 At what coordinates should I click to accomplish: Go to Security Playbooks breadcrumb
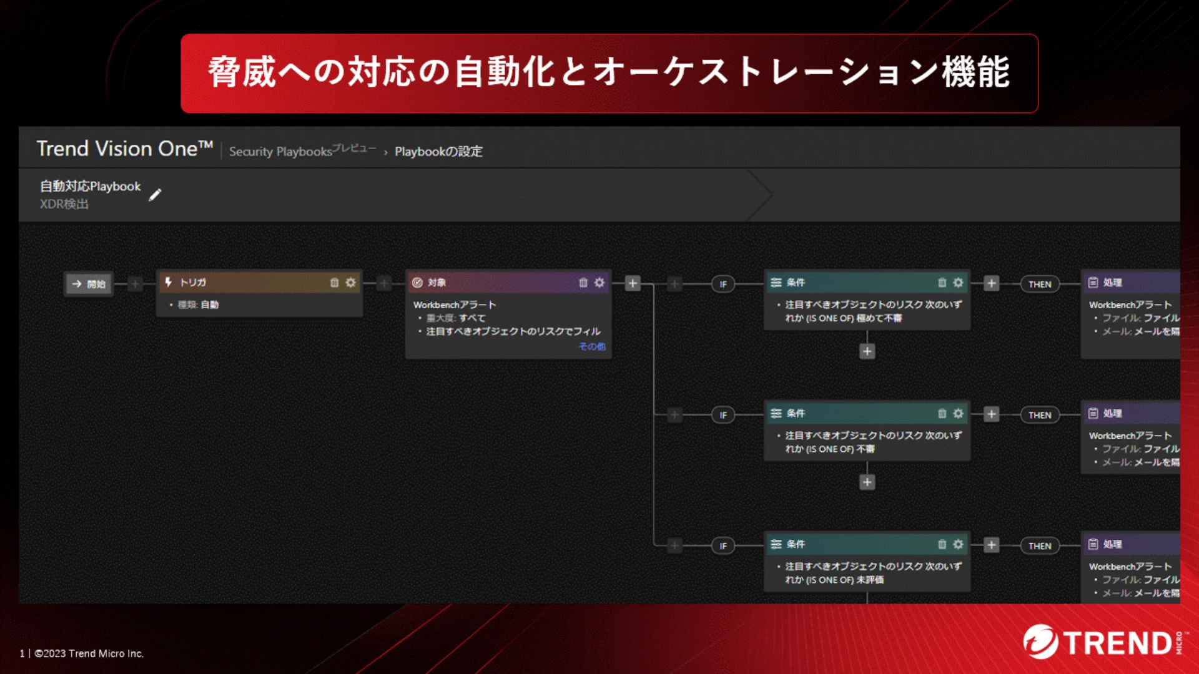(280, 152)
